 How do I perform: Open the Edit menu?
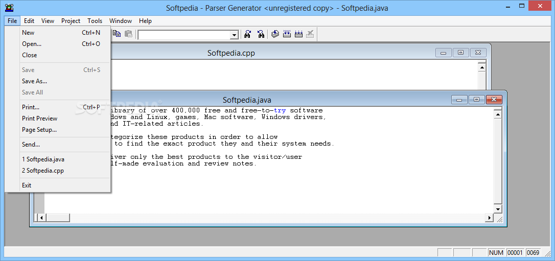click(x=29, y=21)
